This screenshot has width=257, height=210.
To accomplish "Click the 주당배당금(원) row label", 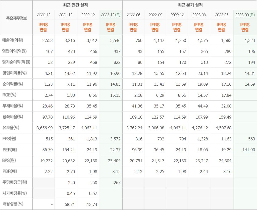I will tap(15, 182).
